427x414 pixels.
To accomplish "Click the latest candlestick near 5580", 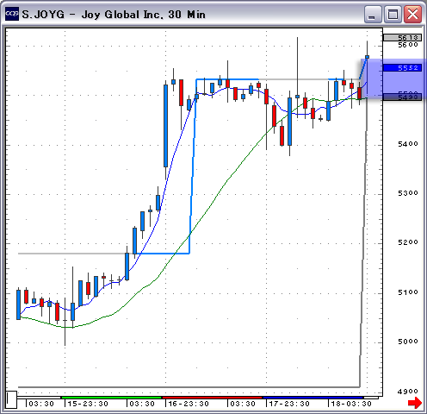I will coord(367,57).
